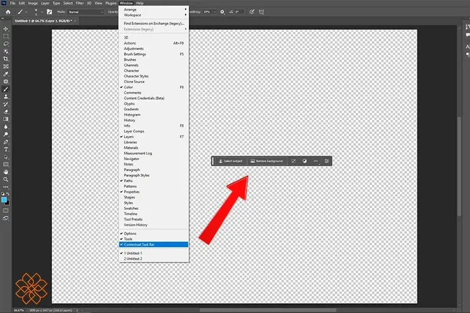Select the History Brush tool

click(6, 104)
